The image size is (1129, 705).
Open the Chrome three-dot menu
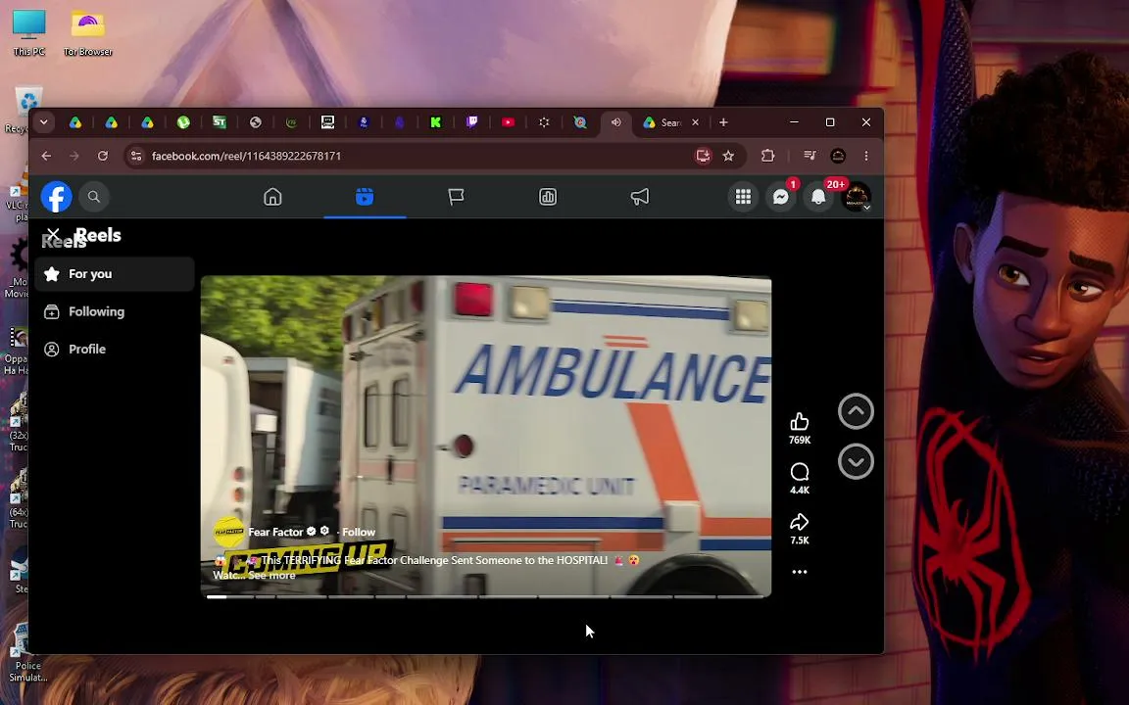[x=866, y=156]
